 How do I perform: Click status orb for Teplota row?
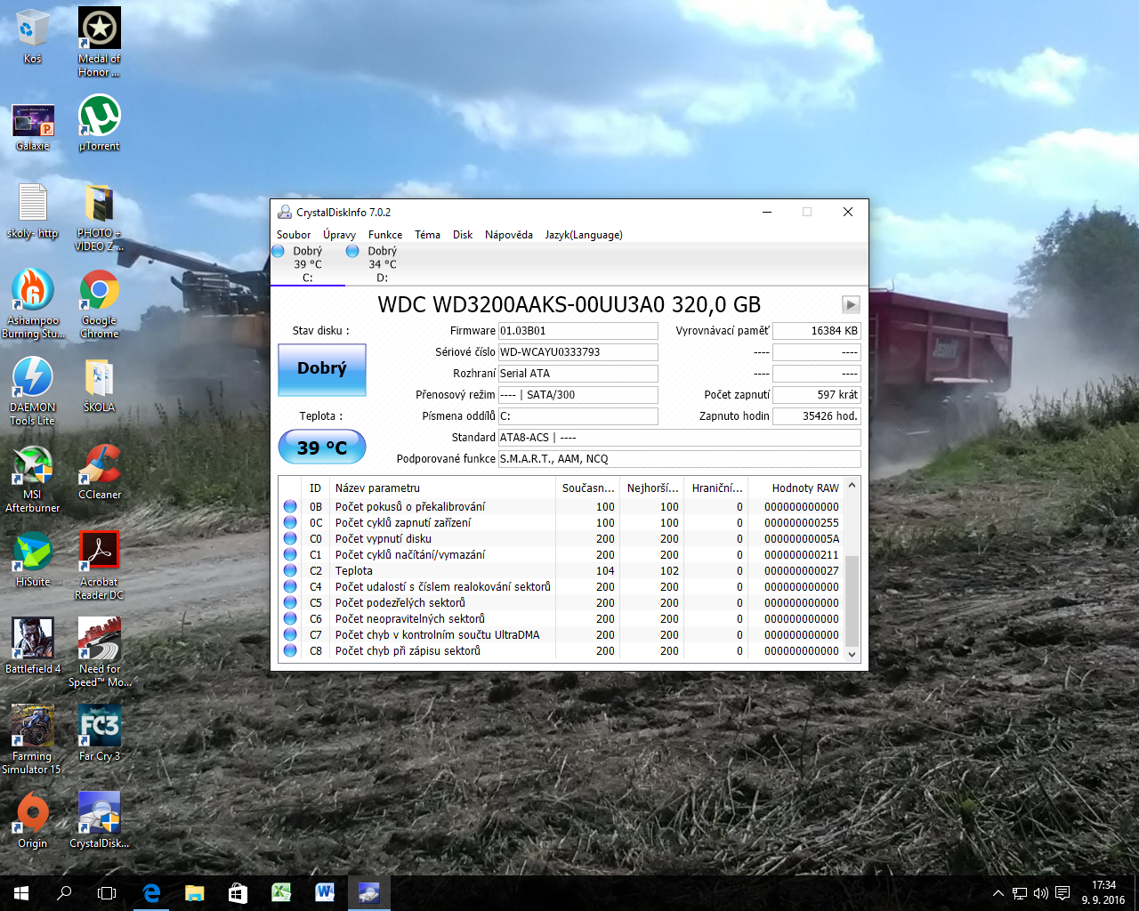[290, 571]
